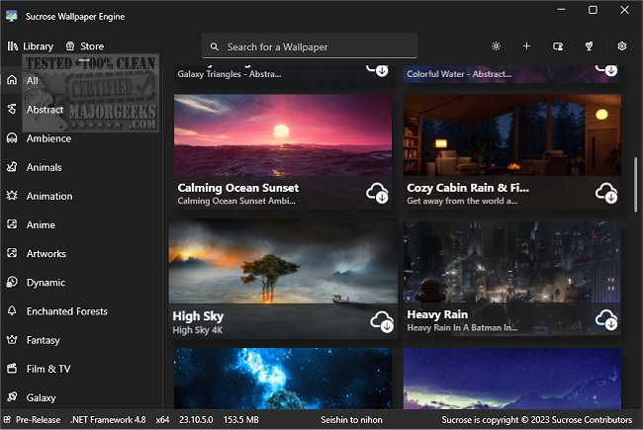This screenshot has height=430, width=643.
Task: Open settings with the gear icon
Action: coord(622,46)
